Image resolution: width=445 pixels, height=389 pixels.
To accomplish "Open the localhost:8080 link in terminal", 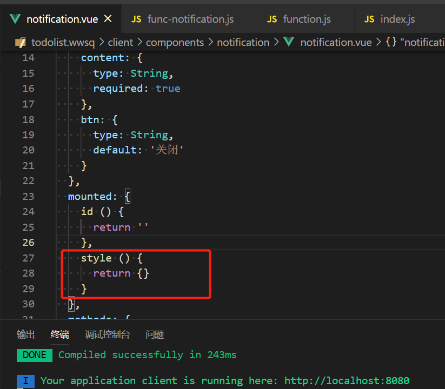I will click(x=347, y=380).
